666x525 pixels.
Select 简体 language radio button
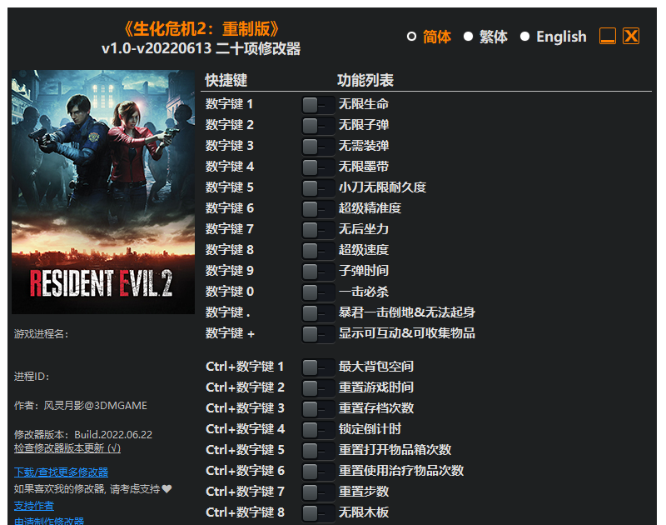411,37
